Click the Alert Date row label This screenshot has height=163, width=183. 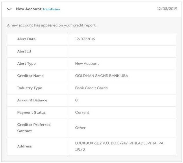coord(26,39)
